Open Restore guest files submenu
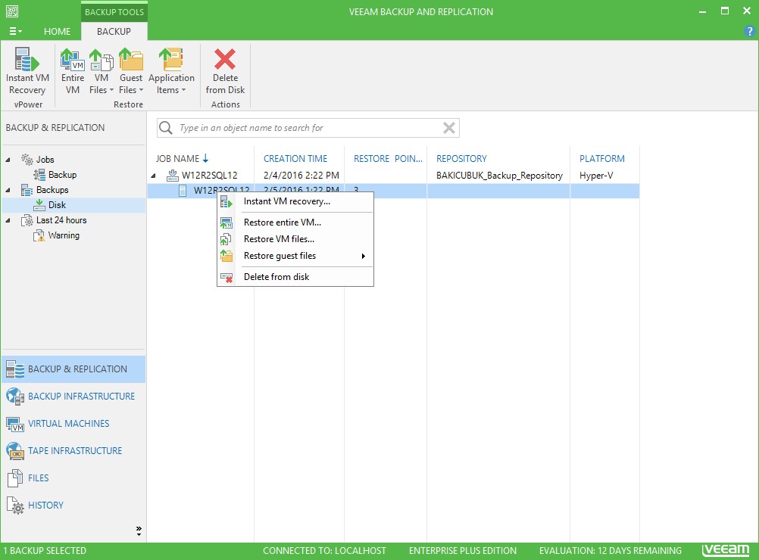The height and width of the screenshot is (560, 759). 295,256
